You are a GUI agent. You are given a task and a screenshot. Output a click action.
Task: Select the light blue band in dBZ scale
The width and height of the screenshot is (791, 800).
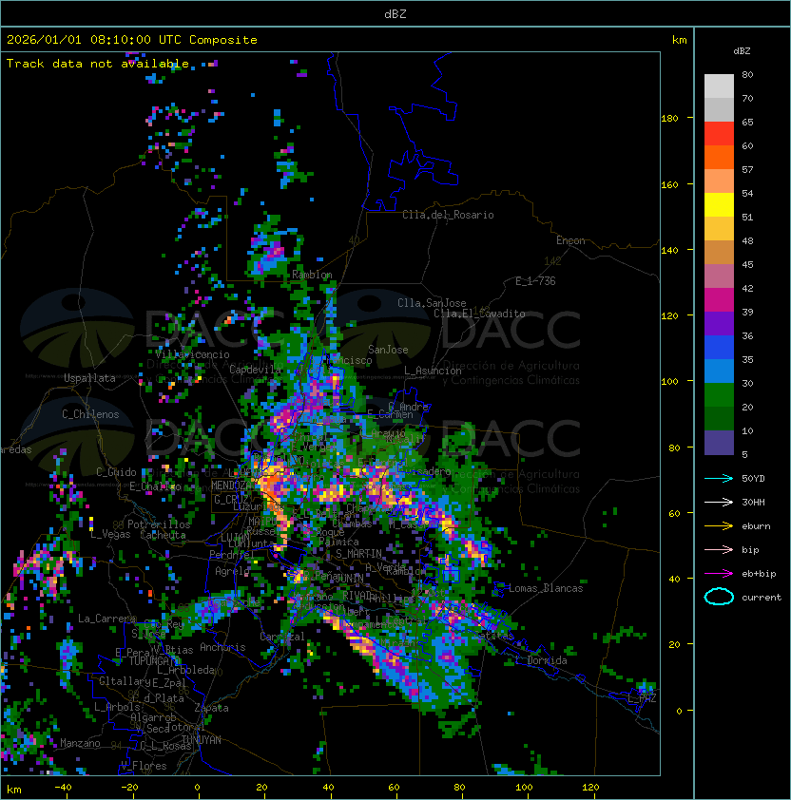coord(719,371)
